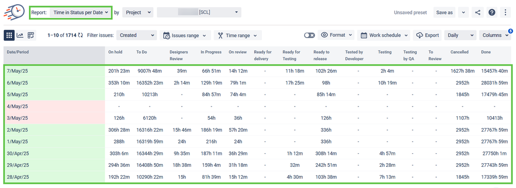Click the Ready for Testing header
516x188 pixels.
point(291,55)
